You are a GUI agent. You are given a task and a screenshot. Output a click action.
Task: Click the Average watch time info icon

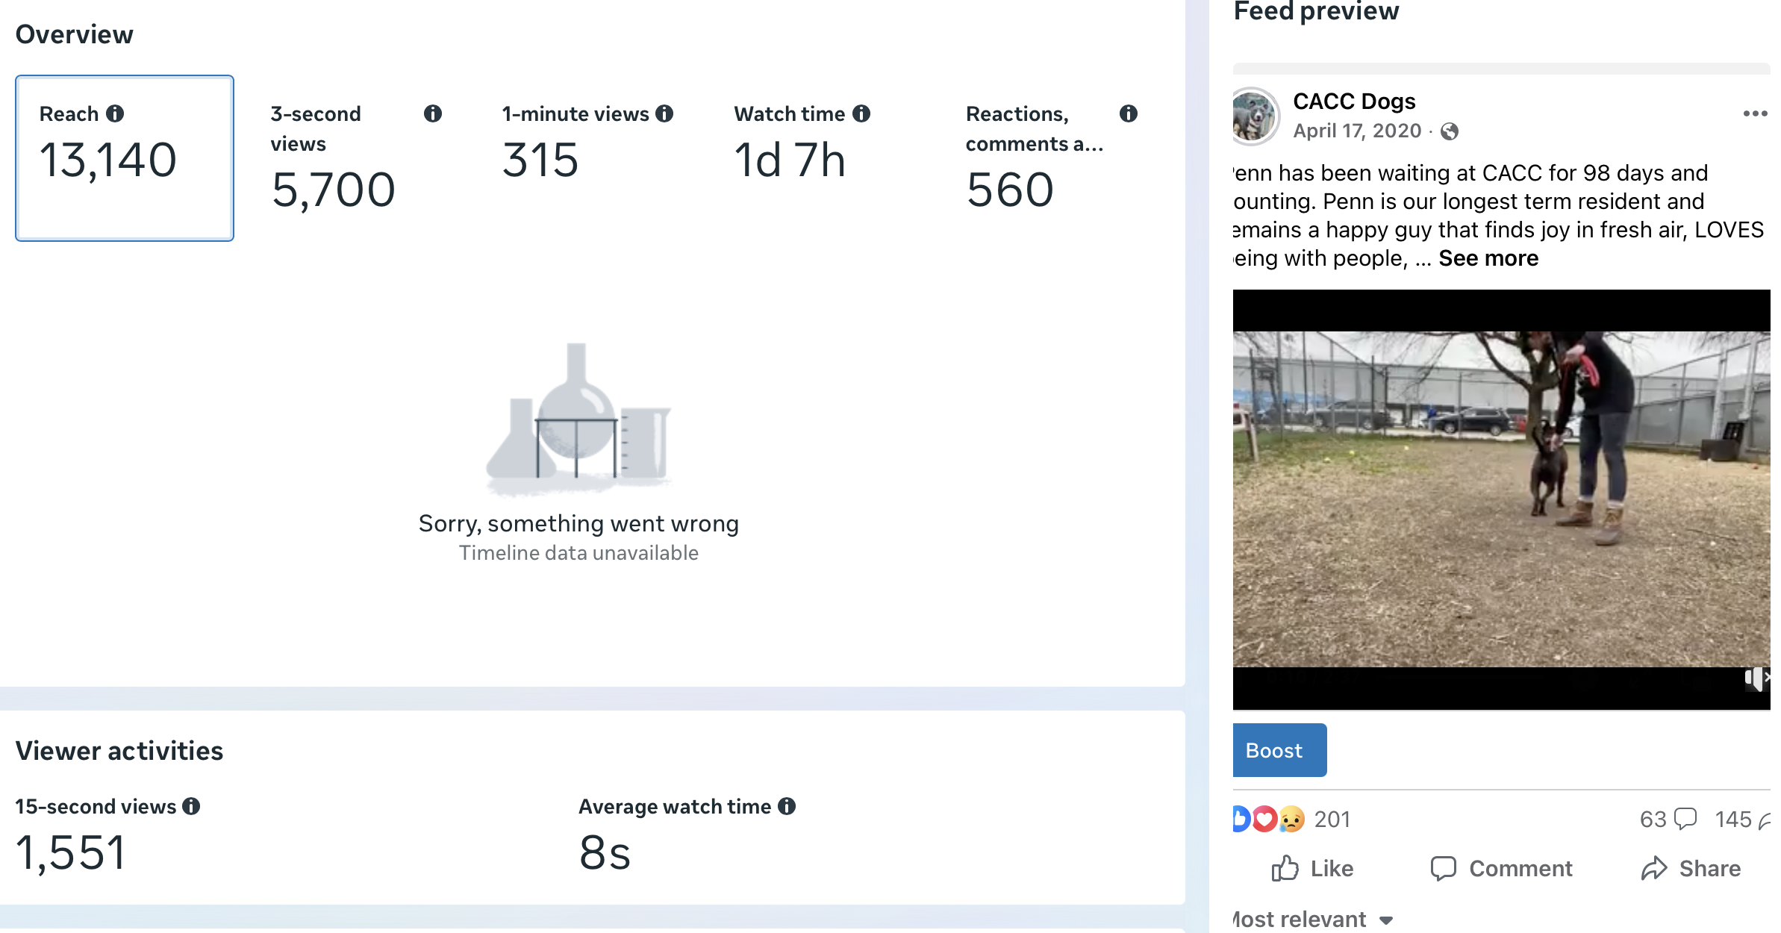coord(786,806)
